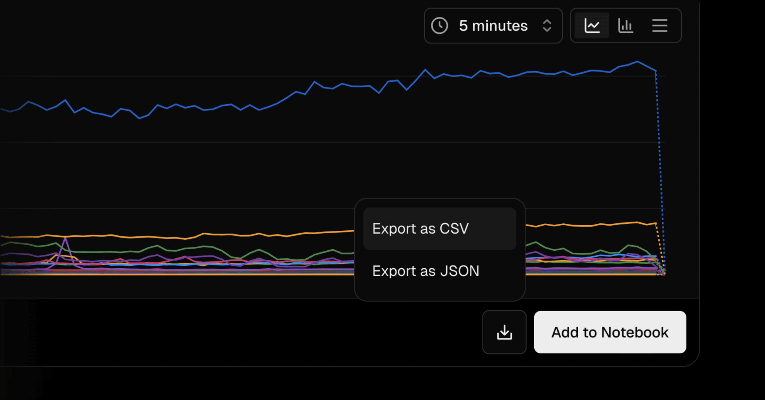
Task: Show results as a list view
Action: click(x=659, y=26)
